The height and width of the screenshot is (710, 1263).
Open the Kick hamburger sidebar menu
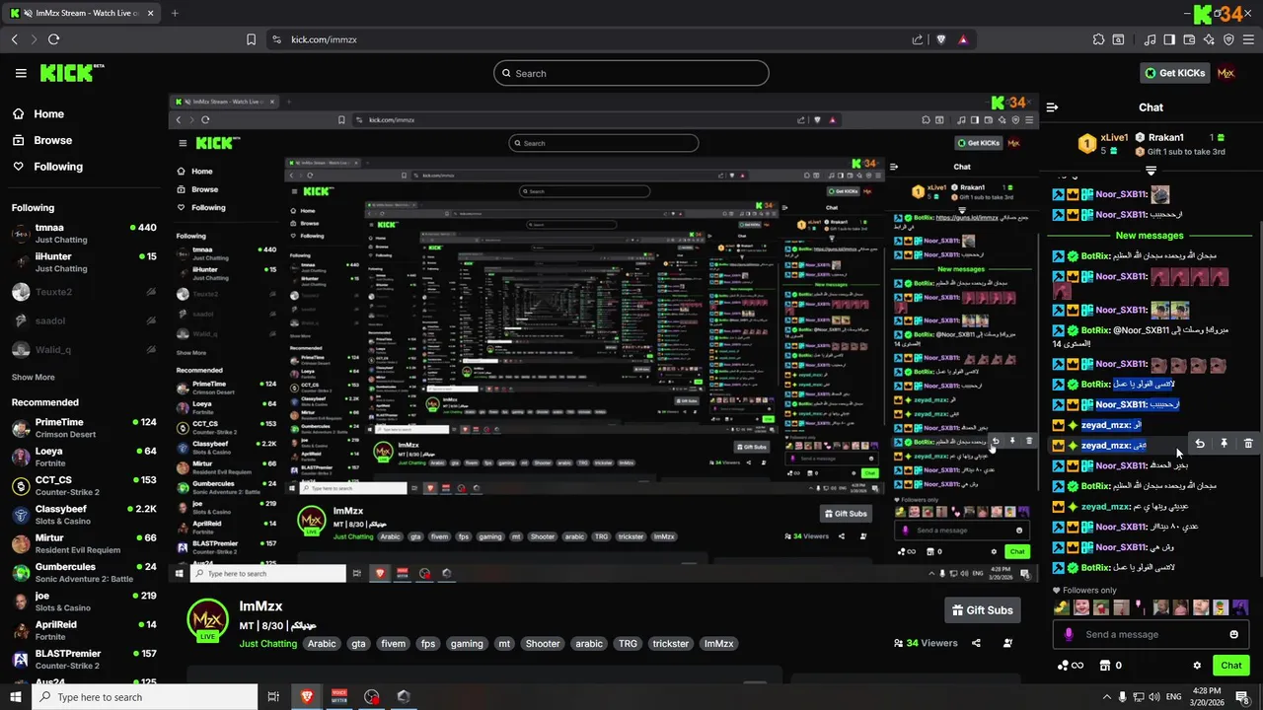pyautogui.click(x=21, y=73)
